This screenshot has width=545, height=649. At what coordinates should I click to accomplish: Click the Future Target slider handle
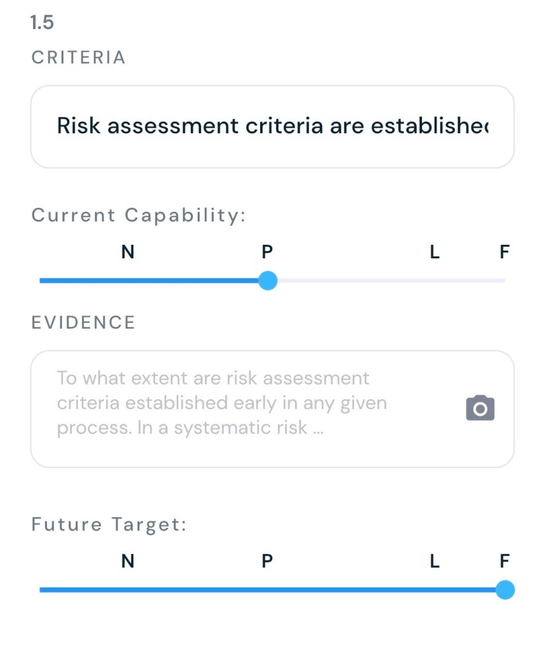(504, 590)
